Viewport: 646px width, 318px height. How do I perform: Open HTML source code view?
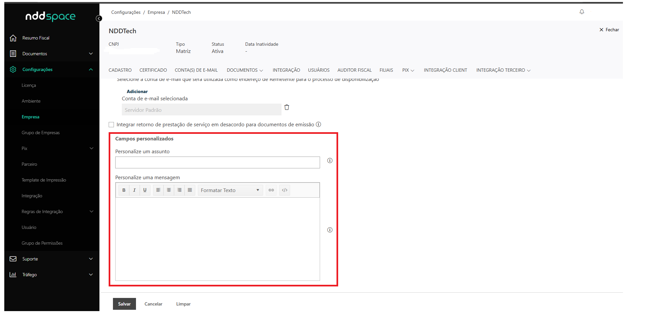[x=285, y=190]
